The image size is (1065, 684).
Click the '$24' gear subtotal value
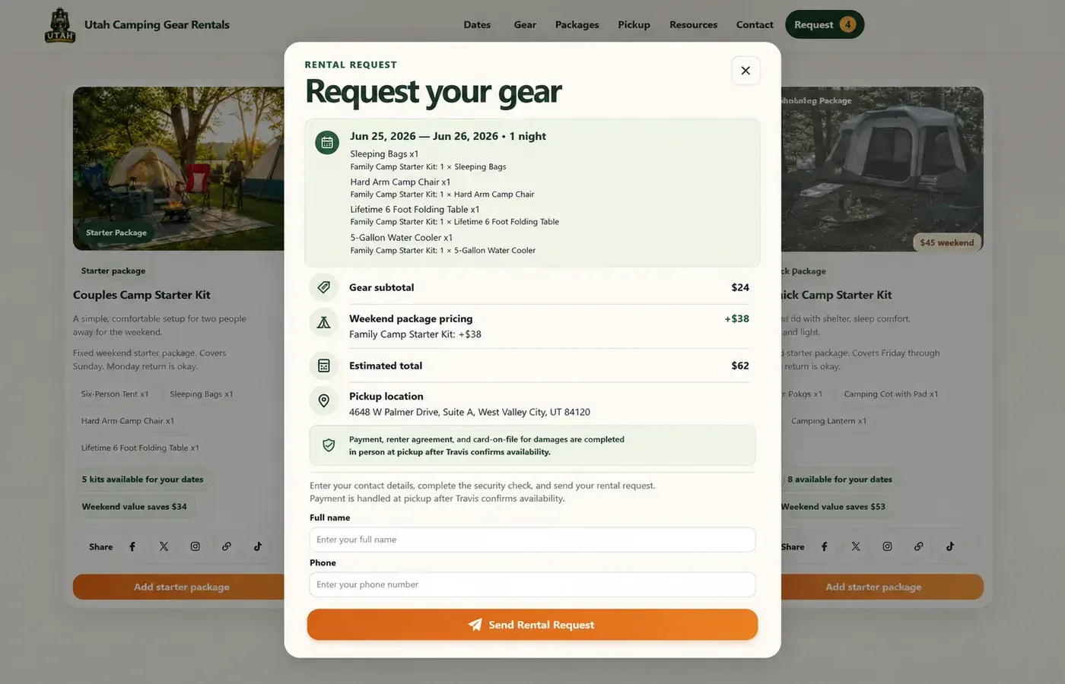pyautogui.click(x=740, y=287)
